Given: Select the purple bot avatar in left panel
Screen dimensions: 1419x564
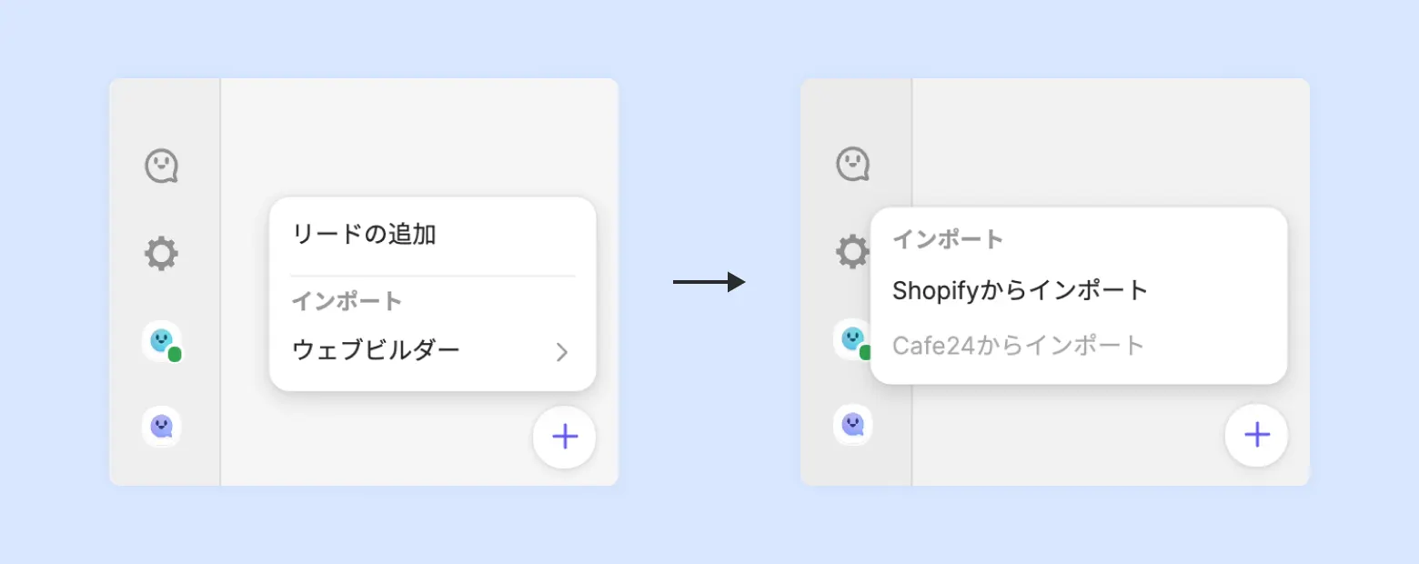Looking at the screenshot, I should coord(161,426).
